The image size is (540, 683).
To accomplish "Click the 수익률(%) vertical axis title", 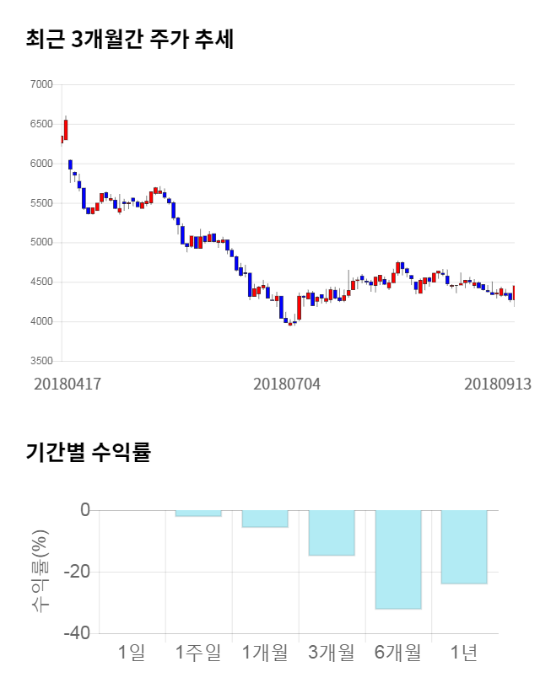I will pos(40,572).
